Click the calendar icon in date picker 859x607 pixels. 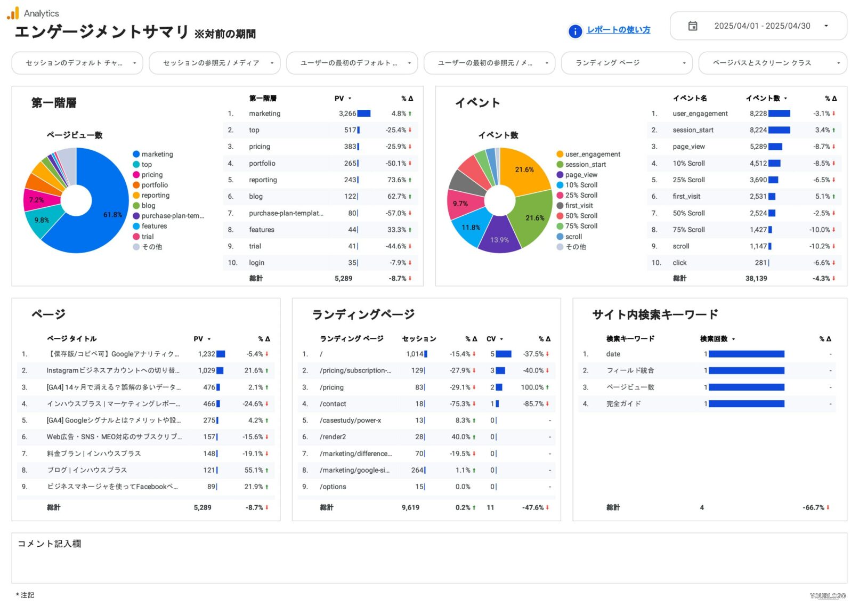tap(692, 26)
